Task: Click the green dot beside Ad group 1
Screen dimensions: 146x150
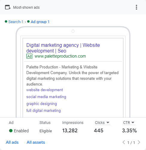Action: (28, 22)
